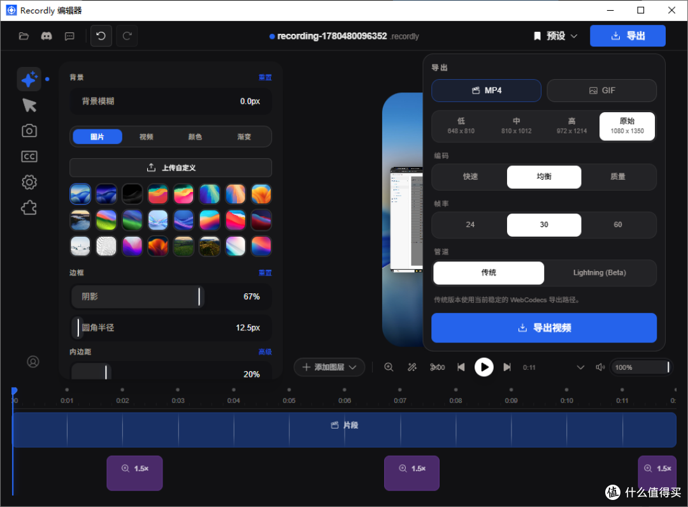Open the feedback chat icon
The image size is (688, 507).
(69, 36)
